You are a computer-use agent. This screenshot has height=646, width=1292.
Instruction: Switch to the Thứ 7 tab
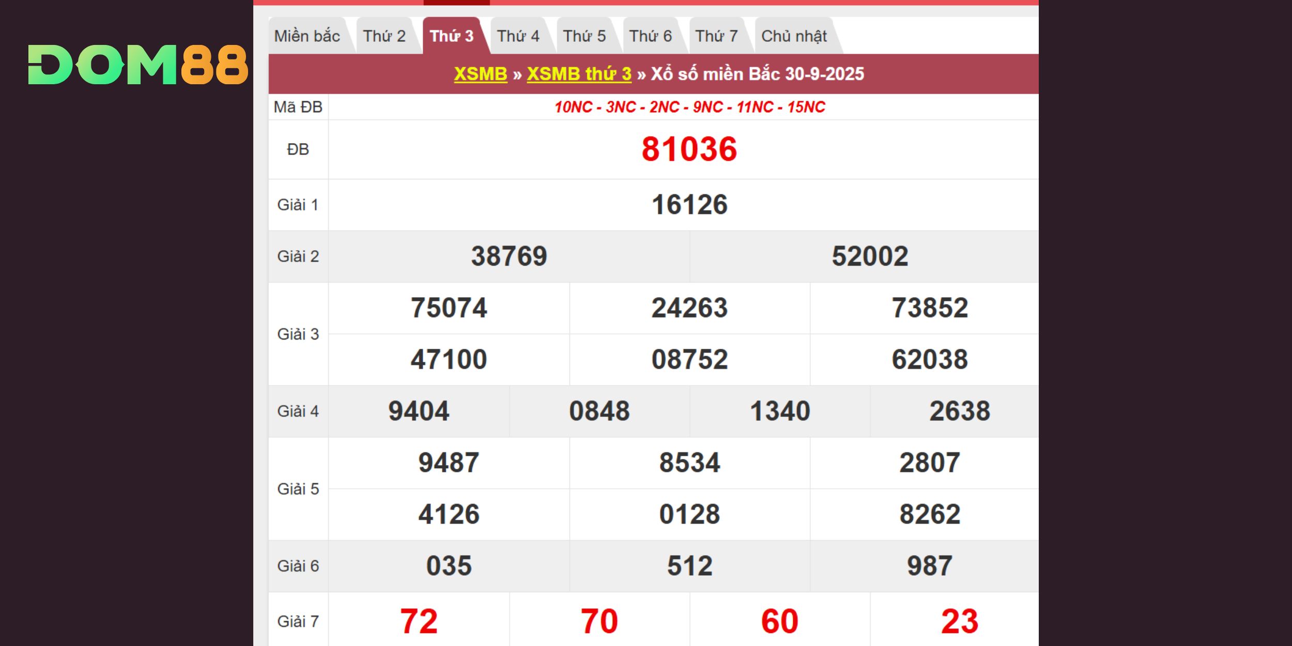pyautogui.click(x=716, y=36)
